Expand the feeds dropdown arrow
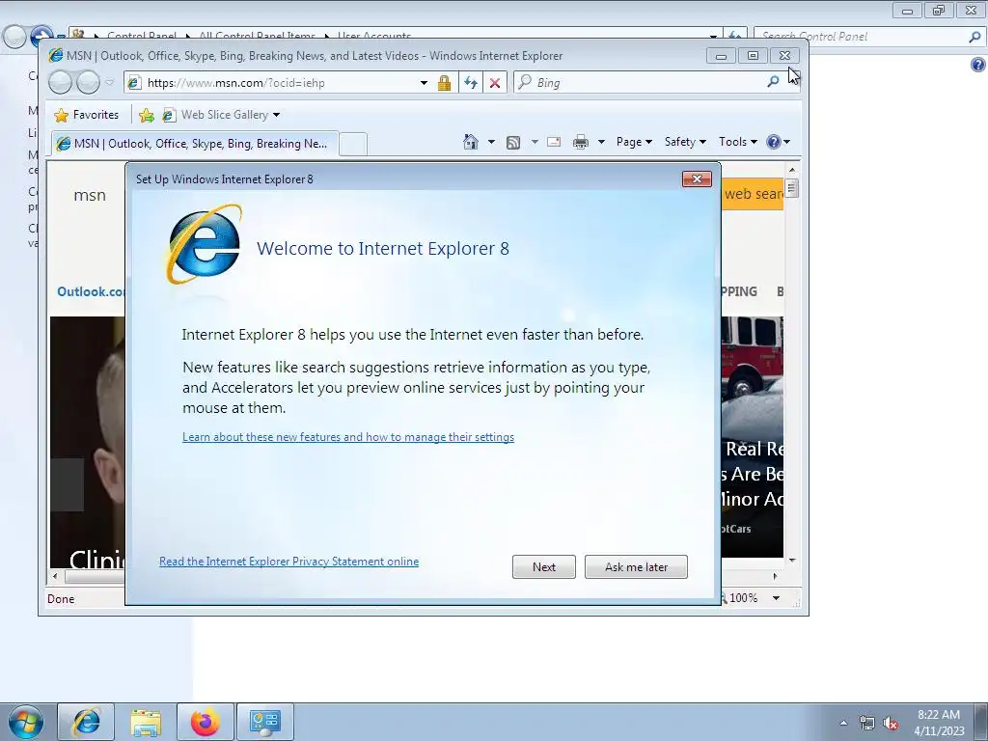This screenshot has width=988, height=741. [535, 142]
